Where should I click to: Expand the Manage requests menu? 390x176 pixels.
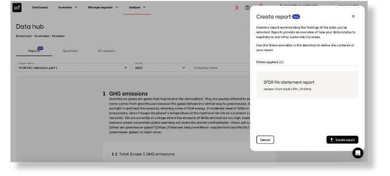(x=103, y=7)
